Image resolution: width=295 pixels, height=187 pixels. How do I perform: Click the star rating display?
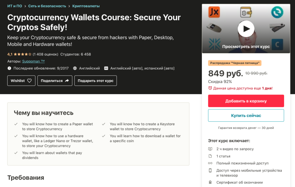pos(22,54)
